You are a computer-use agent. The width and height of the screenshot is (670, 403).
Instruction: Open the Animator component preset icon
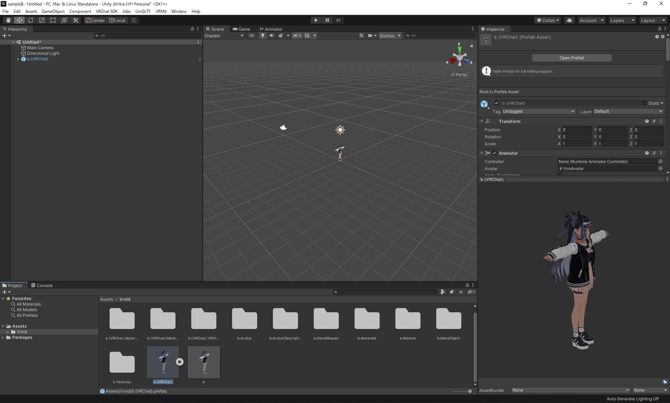click(x=654, y=153)
